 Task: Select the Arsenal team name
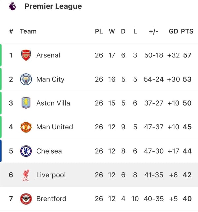tap(48, 55)
